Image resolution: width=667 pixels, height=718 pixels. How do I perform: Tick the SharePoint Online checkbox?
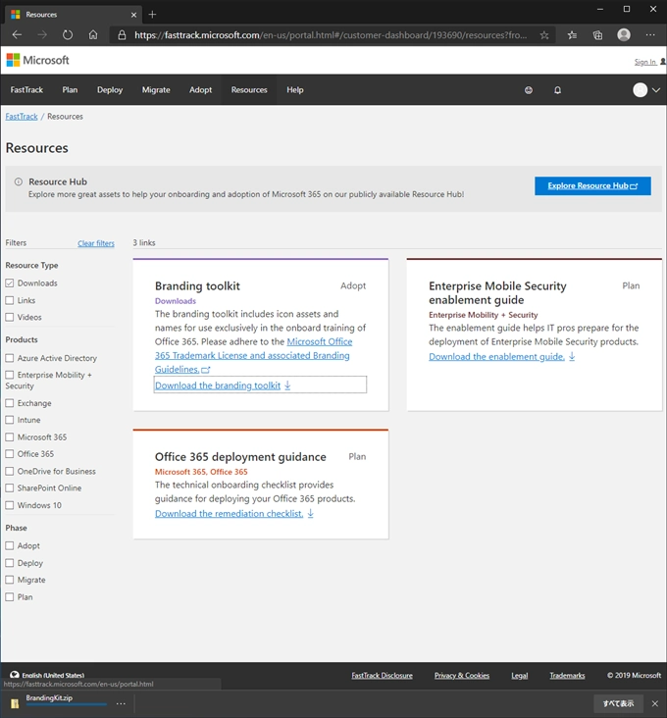(x=10, y=488)
